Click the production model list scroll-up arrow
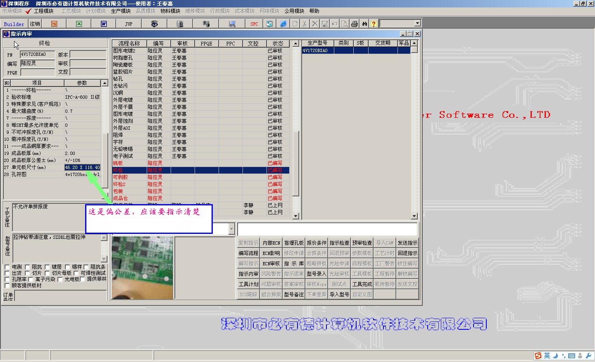595x362 pixels. 414,43
